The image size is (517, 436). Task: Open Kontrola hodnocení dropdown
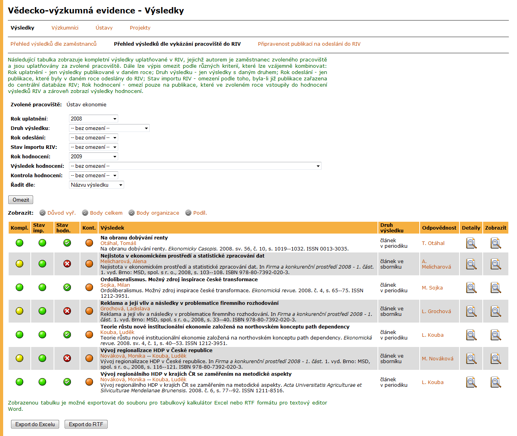click(93, 175)
